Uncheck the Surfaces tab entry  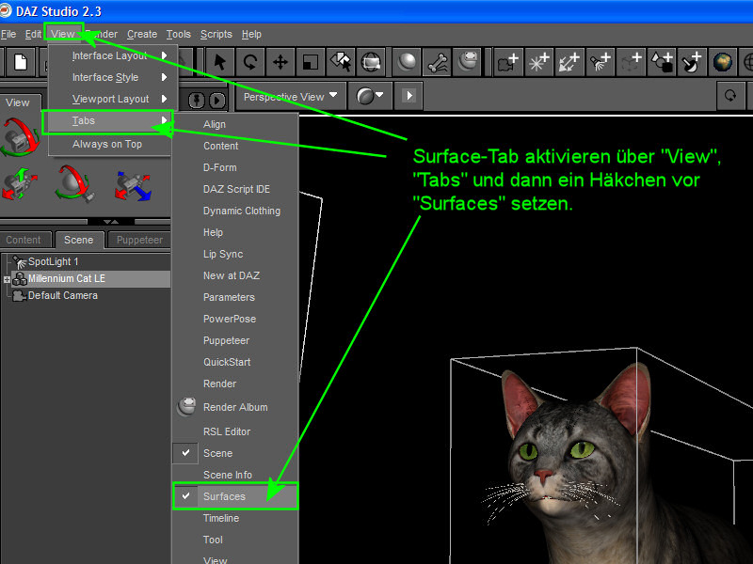click(235, 496)
